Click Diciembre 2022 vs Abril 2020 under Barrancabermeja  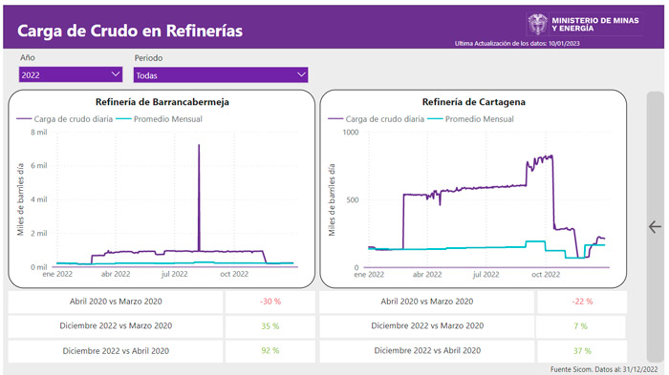116,351
